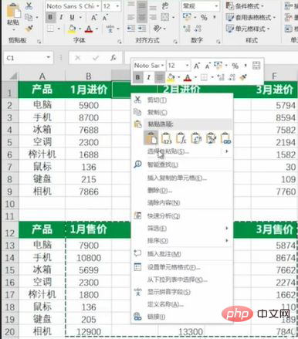Viewport: 298px width, 339px height.
Task: Choose Paste Formatting icon in context menu
Action: coord(211,138)
